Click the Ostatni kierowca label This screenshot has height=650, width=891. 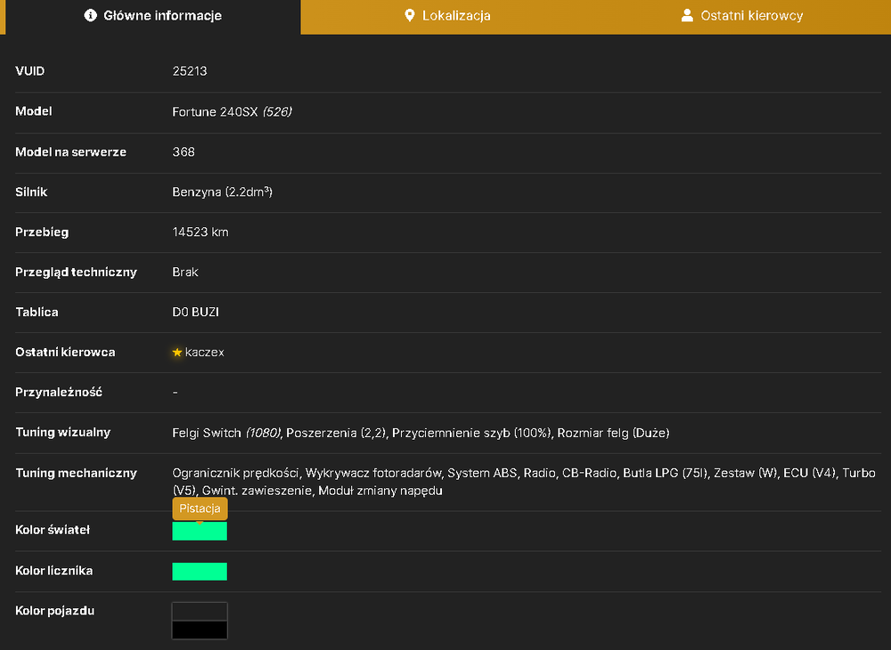(65, 353)
